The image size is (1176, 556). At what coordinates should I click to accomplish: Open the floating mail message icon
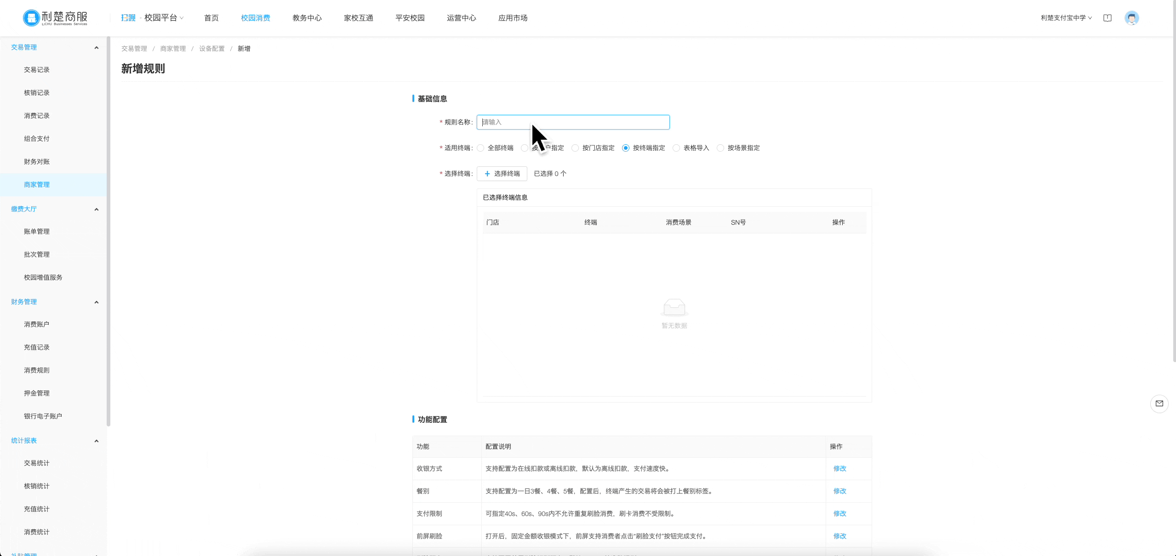tap(1159, 403)
